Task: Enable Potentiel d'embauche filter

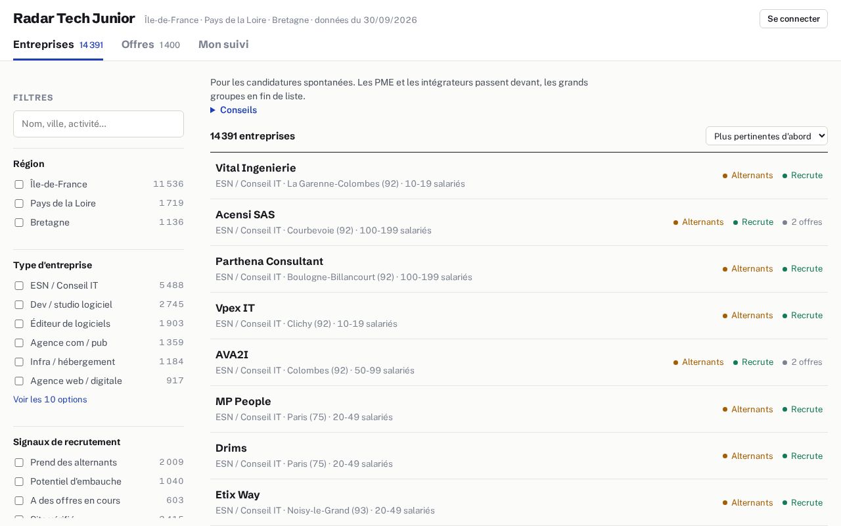Action: tap(19, 481)
